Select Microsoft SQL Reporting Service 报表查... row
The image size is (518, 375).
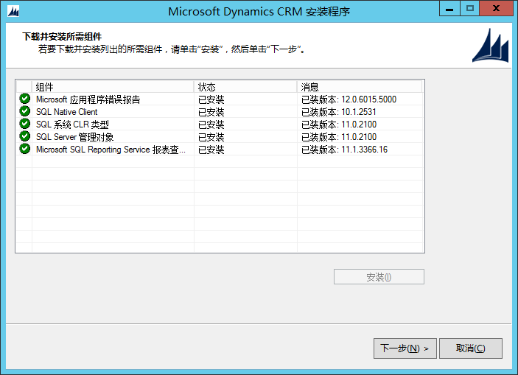point(220,150)
